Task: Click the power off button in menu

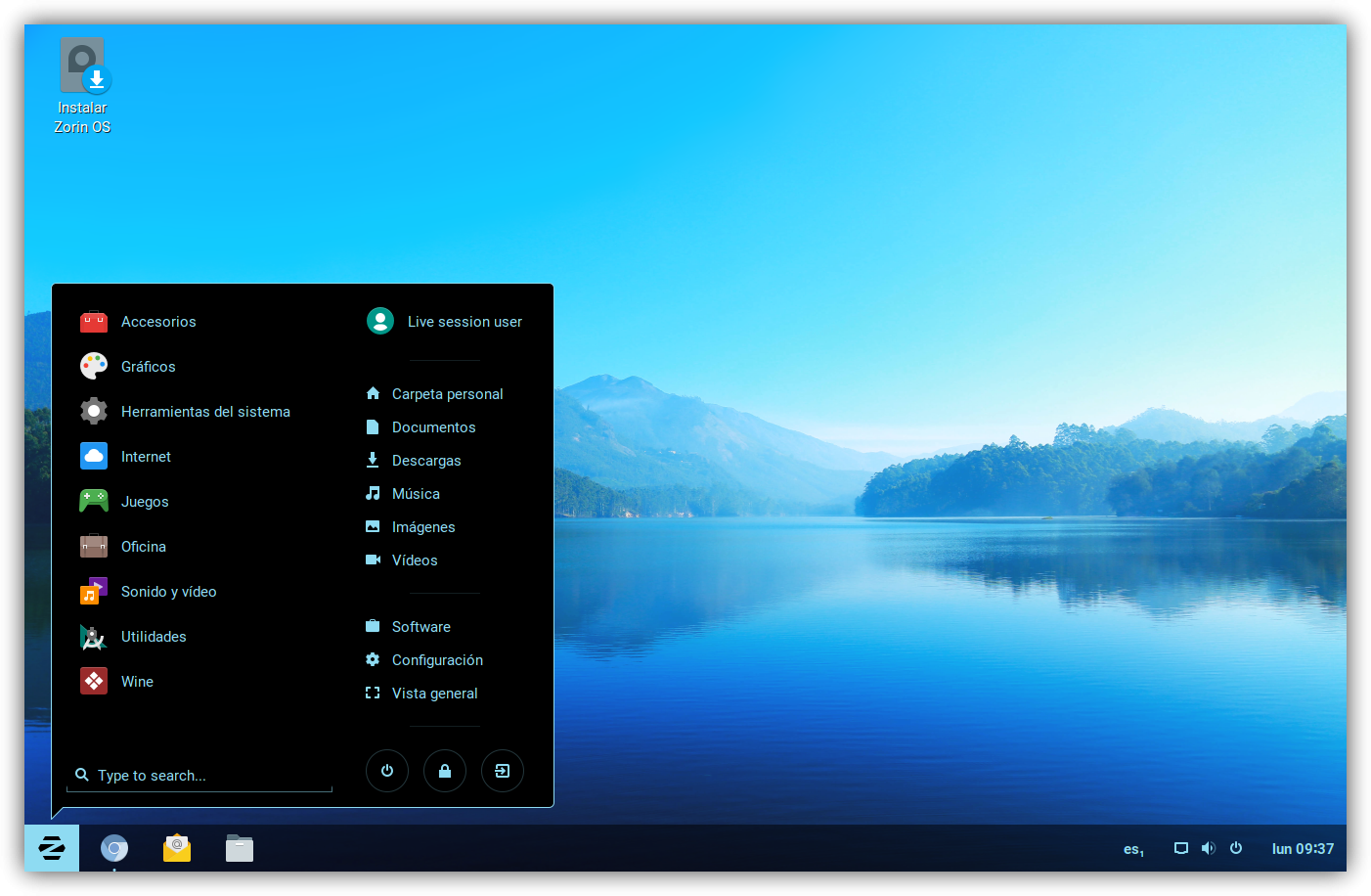Action: tap(387, 771)
